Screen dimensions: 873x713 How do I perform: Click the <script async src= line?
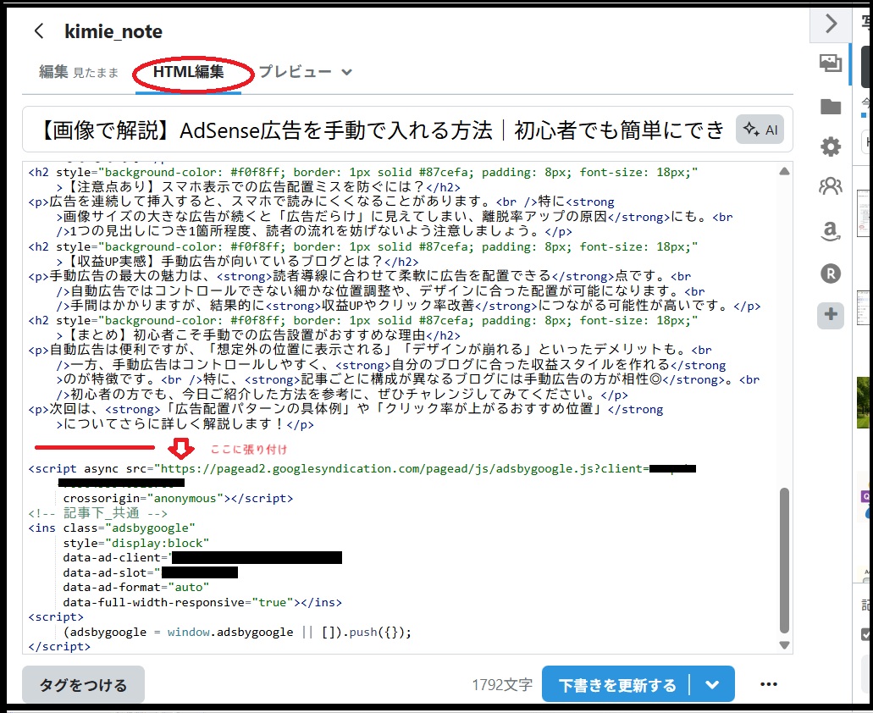pyautogui.click(x=362, y=468)
